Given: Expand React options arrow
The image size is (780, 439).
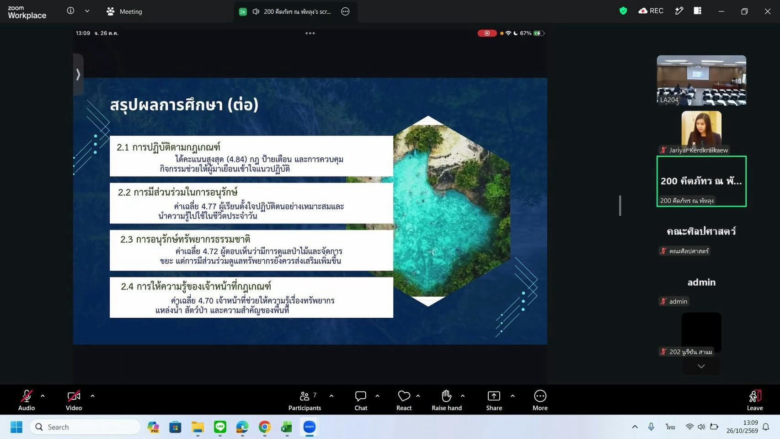Looking at the screenshot, I should pyautogui.click(x=418, y=396).
